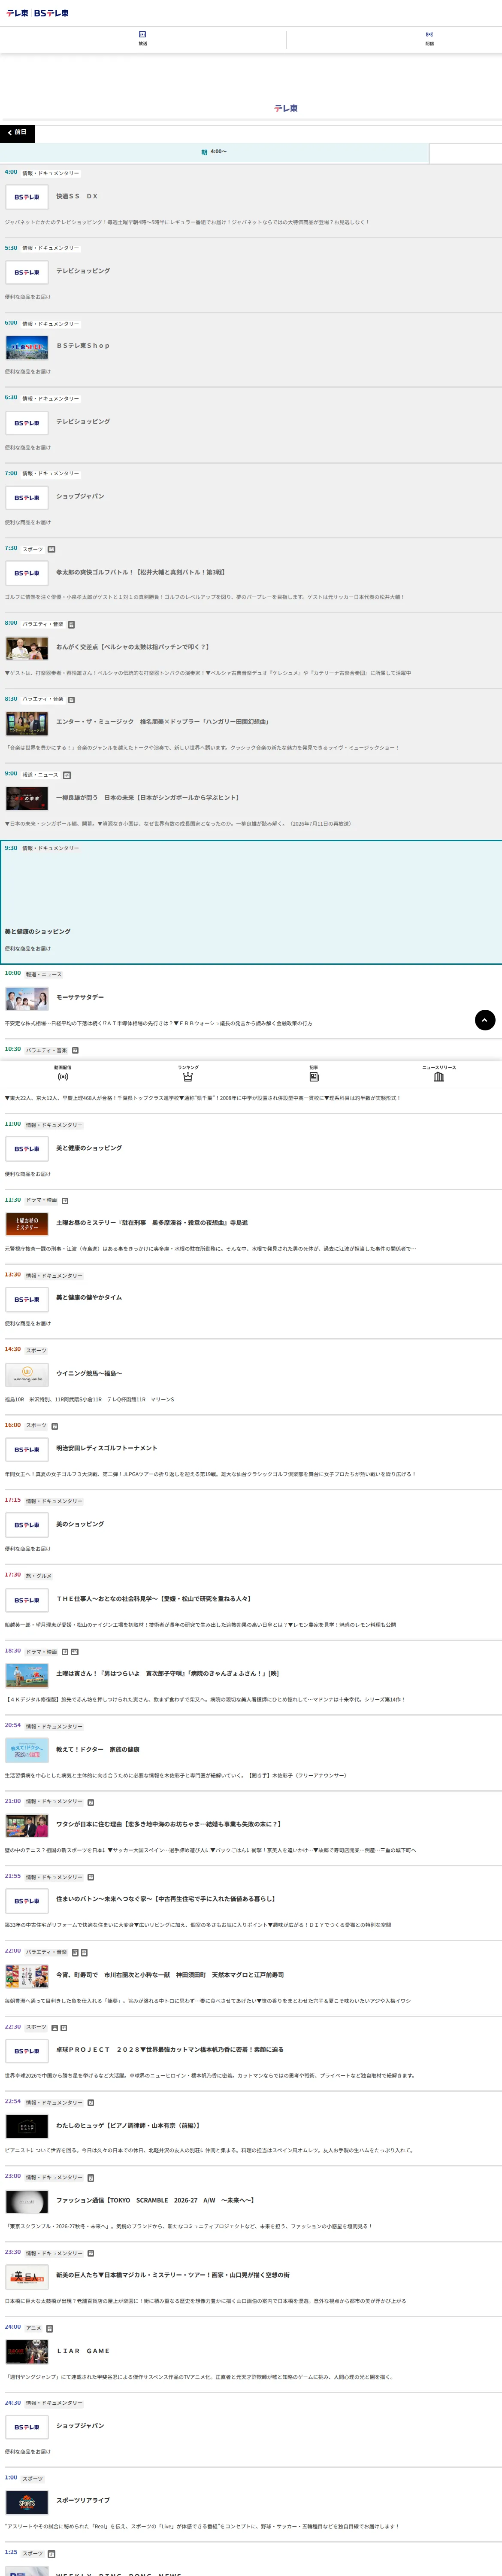Open 17:15 美のショッピング listing
Image resolution: width=502 pixels, height=2576 pixels.
80,1524
